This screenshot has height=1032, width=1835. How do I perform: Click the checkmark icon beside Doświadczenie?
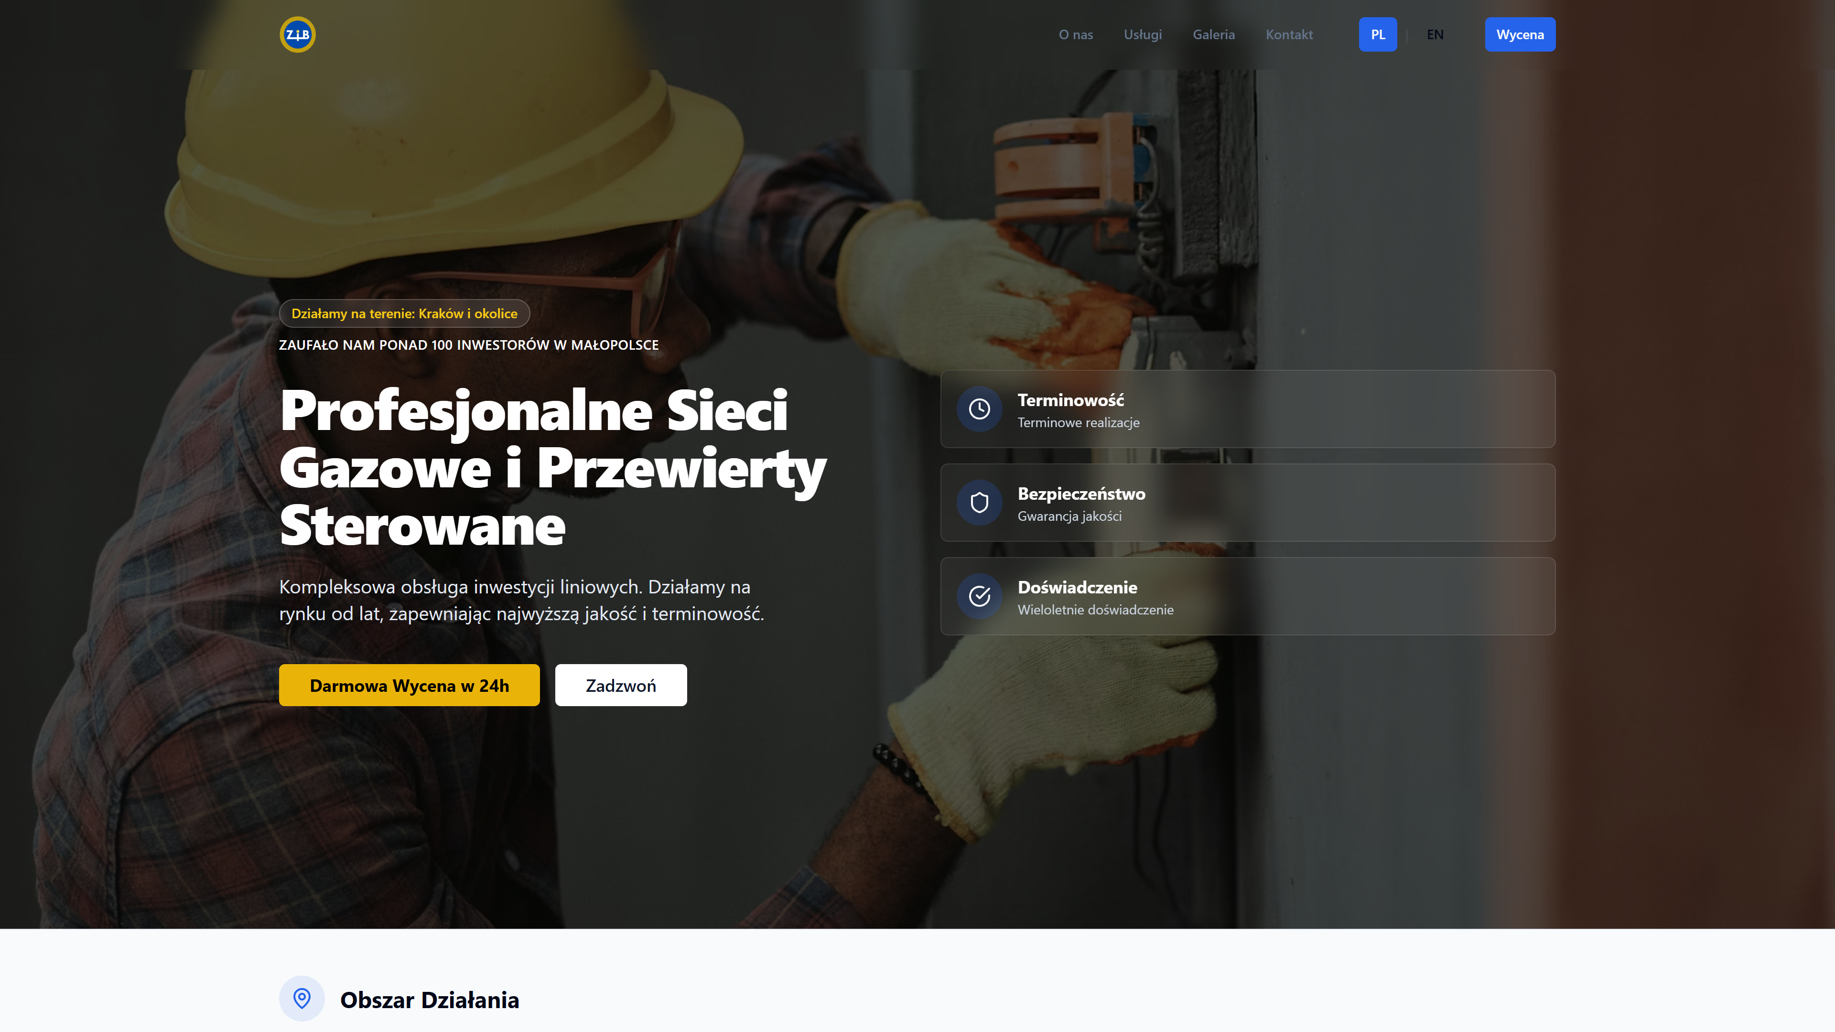click(x=980, y=596)
